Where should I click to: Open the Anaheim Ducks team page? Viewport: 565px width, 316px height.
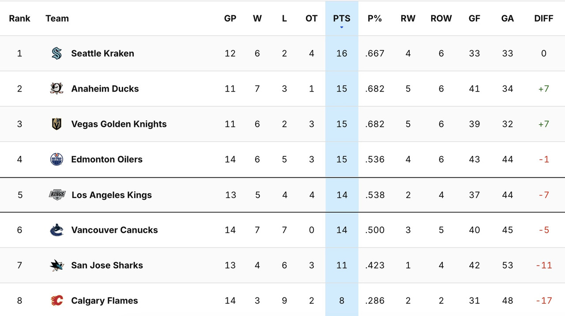pos(105,88)
